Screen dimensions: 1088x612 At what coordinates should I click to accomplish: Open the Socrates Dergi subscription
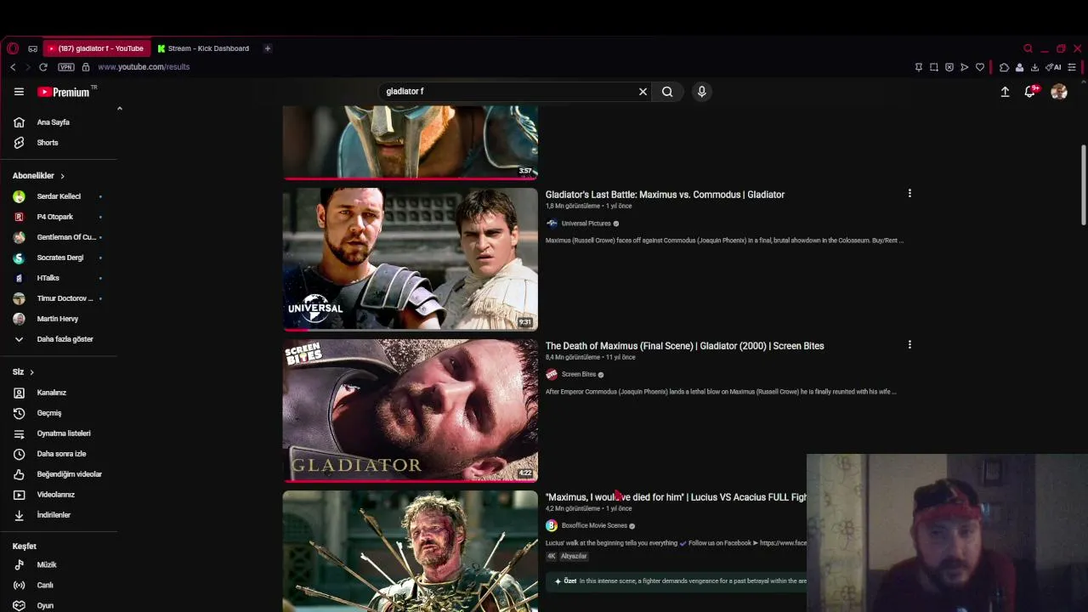click(x=59, y=258)
